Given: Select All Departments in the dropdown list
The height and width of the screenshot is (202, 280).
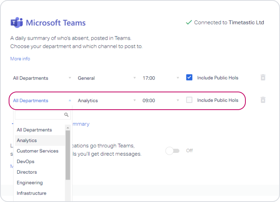Looking at the screenshot, I should (x=40, y=130).
